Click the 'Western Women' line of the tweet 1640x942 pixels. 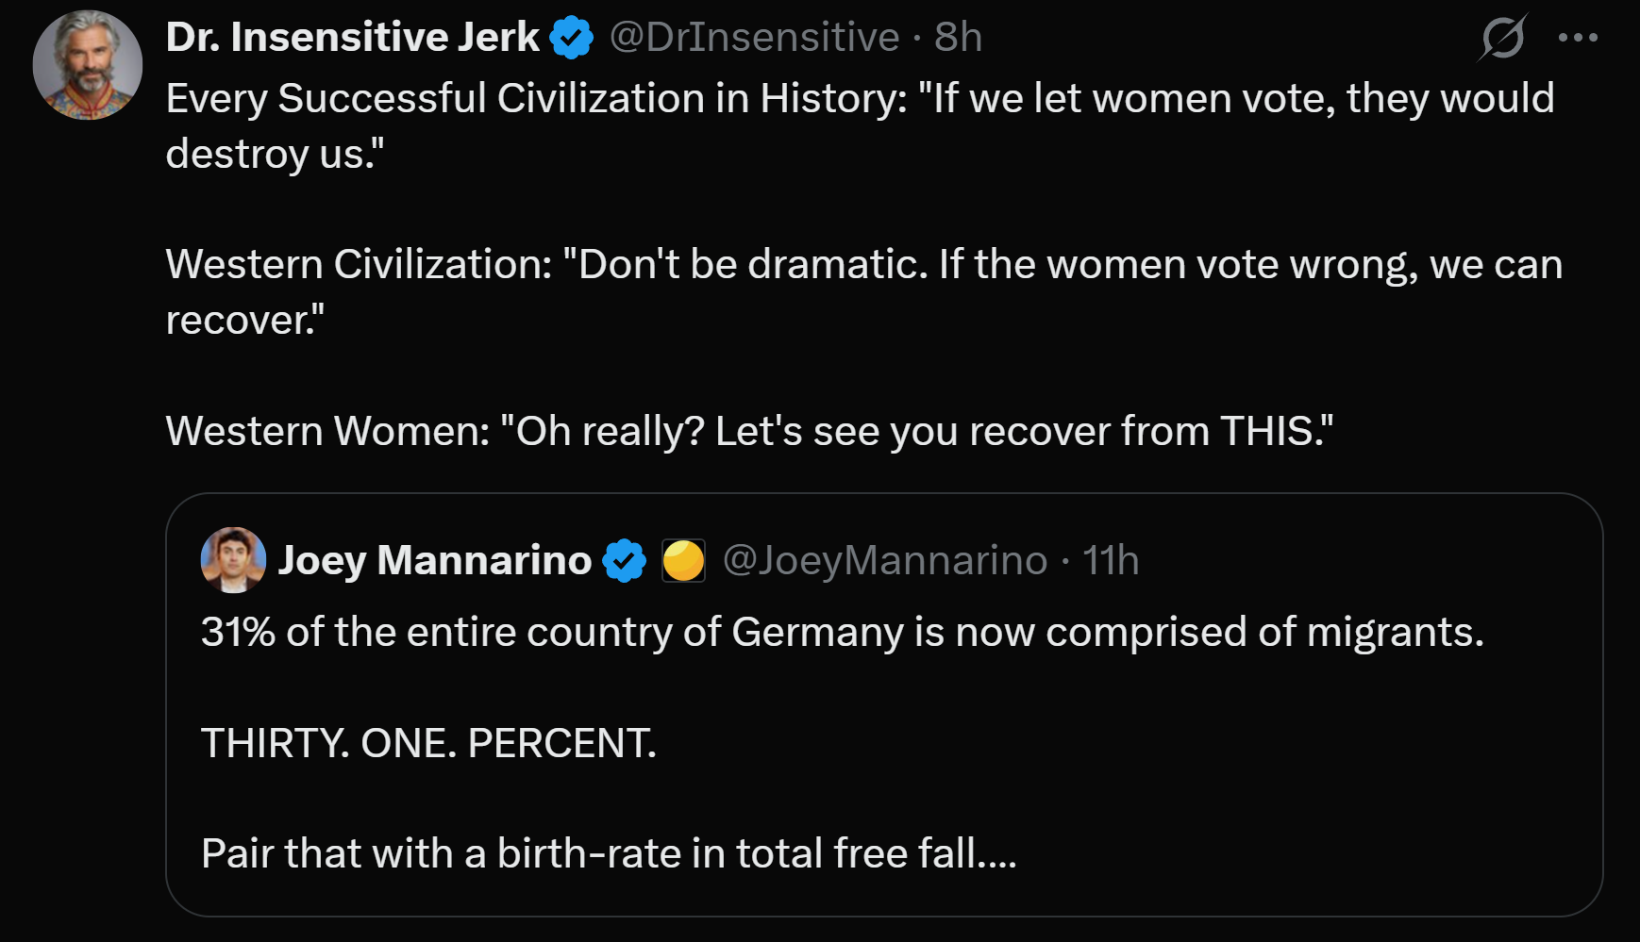[x=749, y=431]
